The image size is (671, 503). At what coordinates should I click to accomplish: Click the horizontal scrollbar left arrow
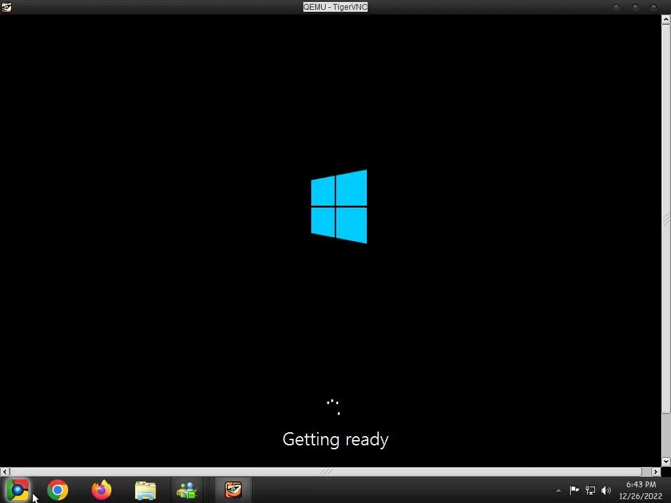5,472
